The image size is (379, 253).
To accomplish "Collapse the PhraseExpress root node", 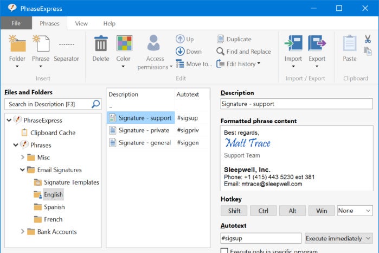I will (9, 120).
